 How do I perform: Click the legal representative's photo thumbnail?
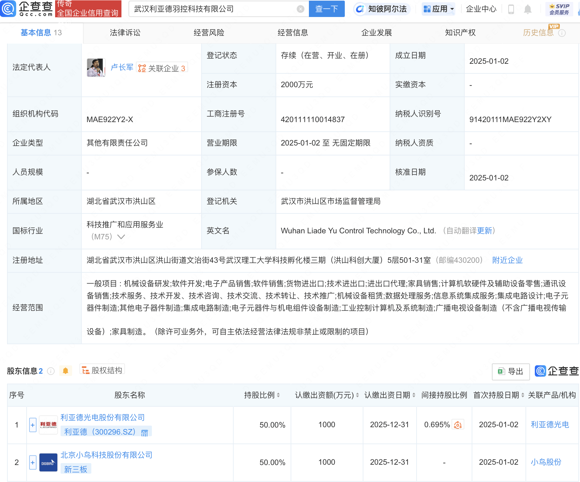pos(96,68)
